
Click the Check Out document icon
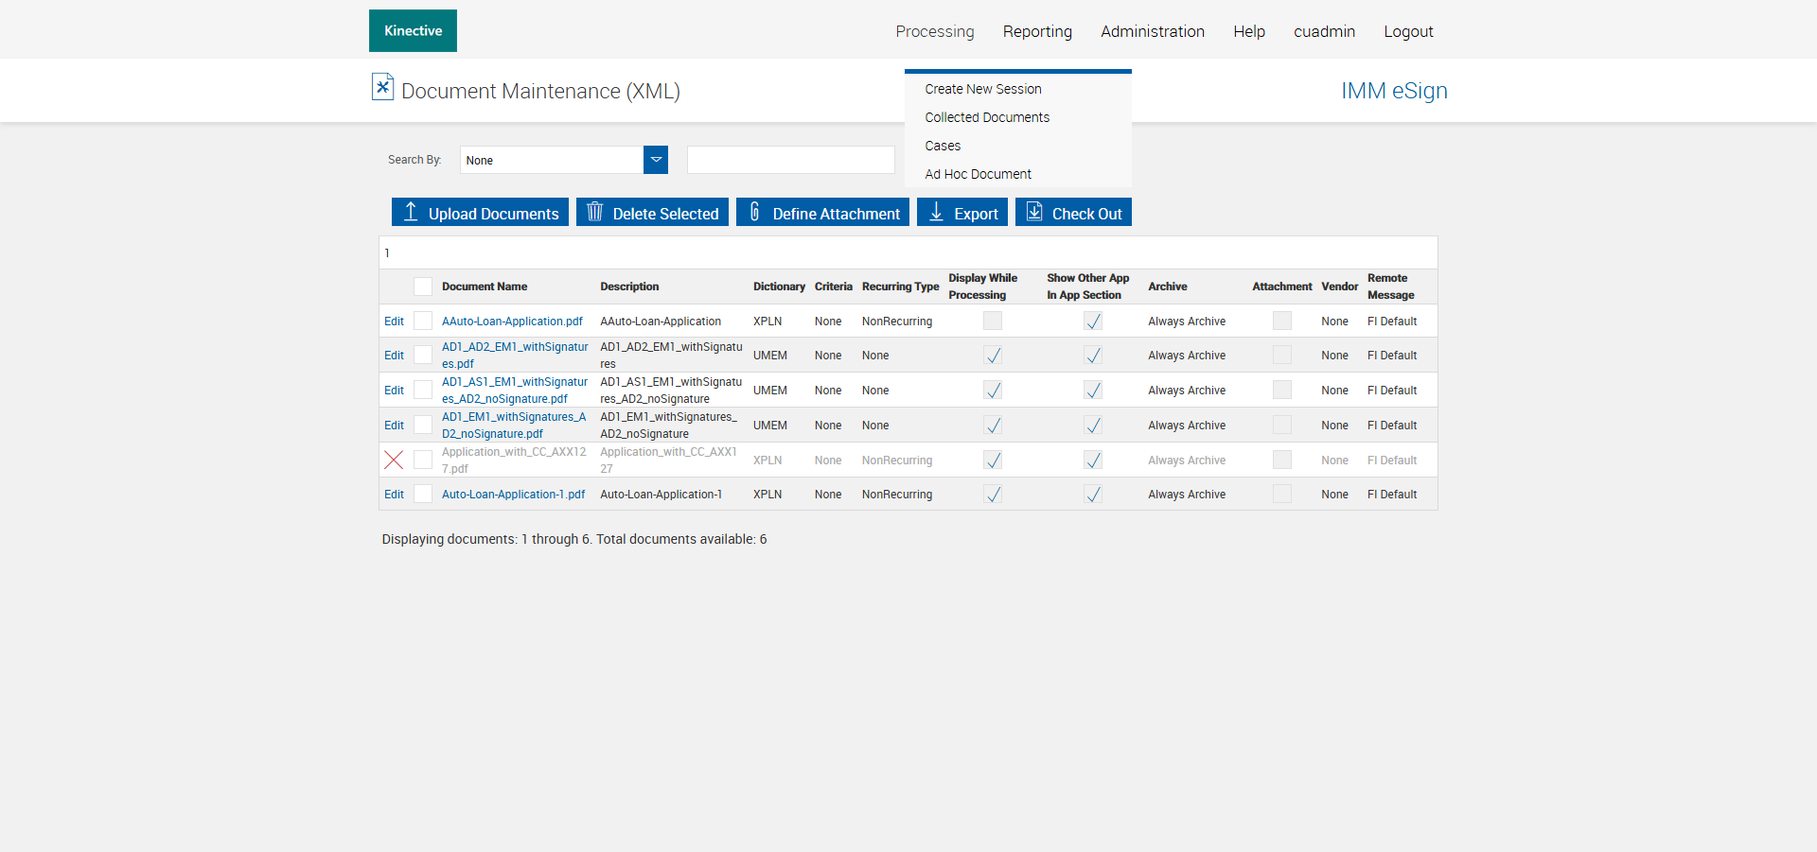1034,212
